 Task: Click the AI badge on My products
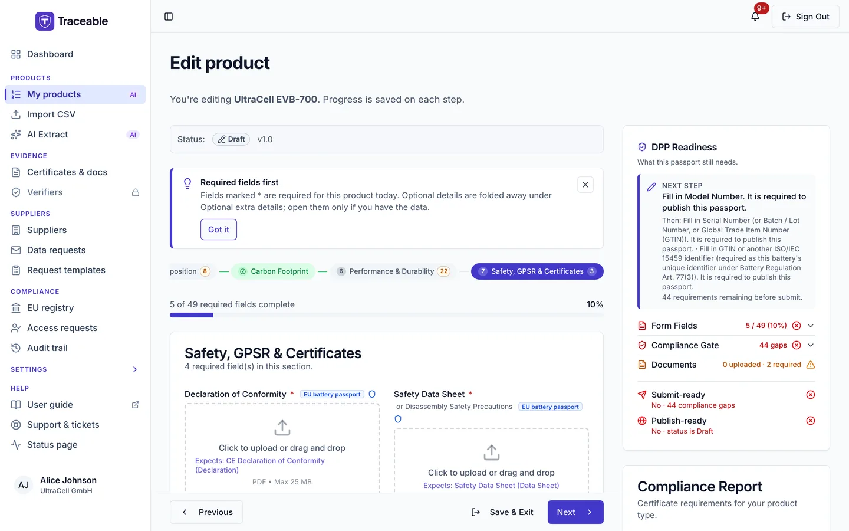(x=133, y=94)
